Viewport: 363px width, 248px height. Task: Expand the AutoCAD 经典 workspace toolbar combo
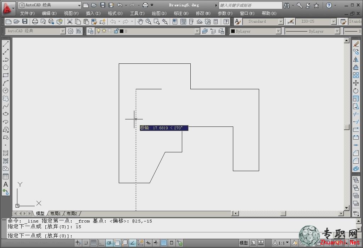[x=63, y=31]
